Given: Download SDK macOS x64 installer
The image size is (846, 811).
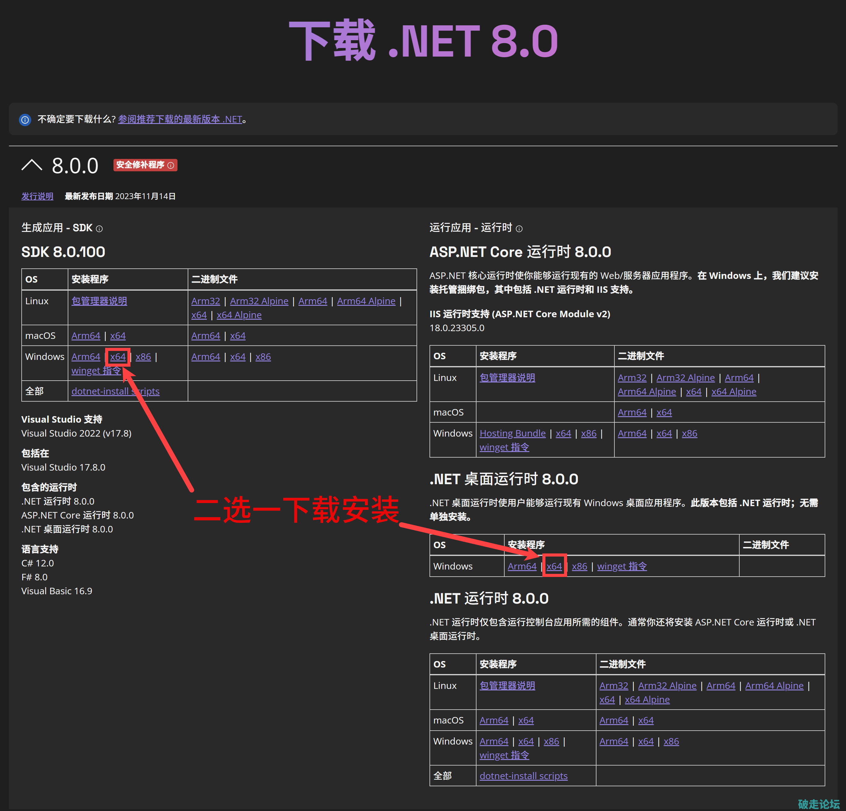Looking at the screenshot, I should tap(118, 336).
